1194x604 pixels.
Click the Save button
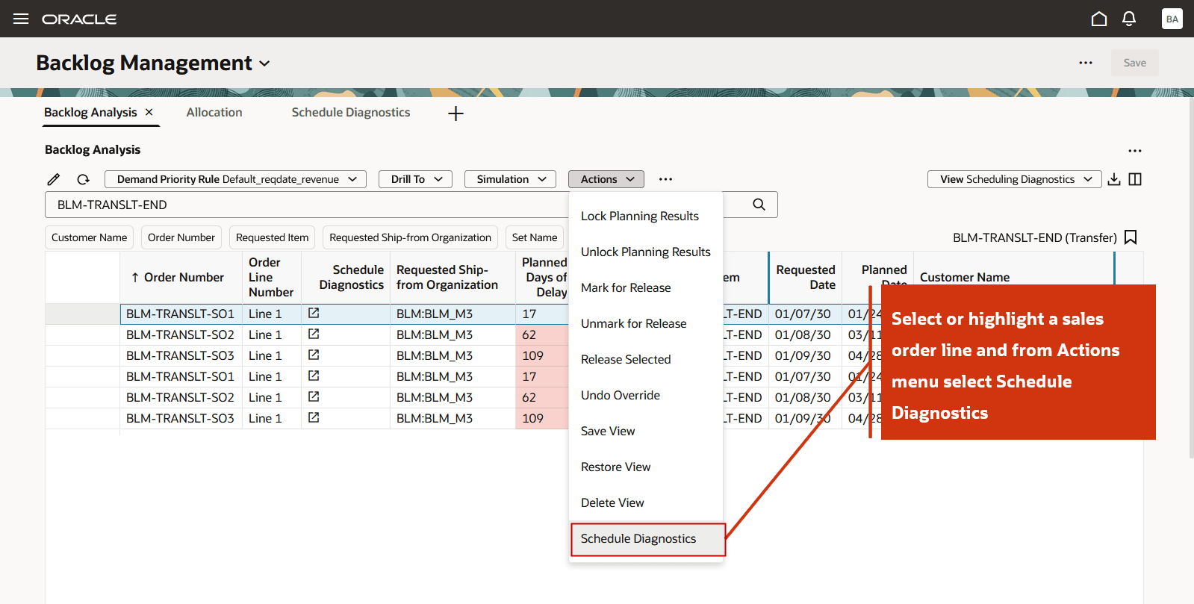click(1134, 63)
